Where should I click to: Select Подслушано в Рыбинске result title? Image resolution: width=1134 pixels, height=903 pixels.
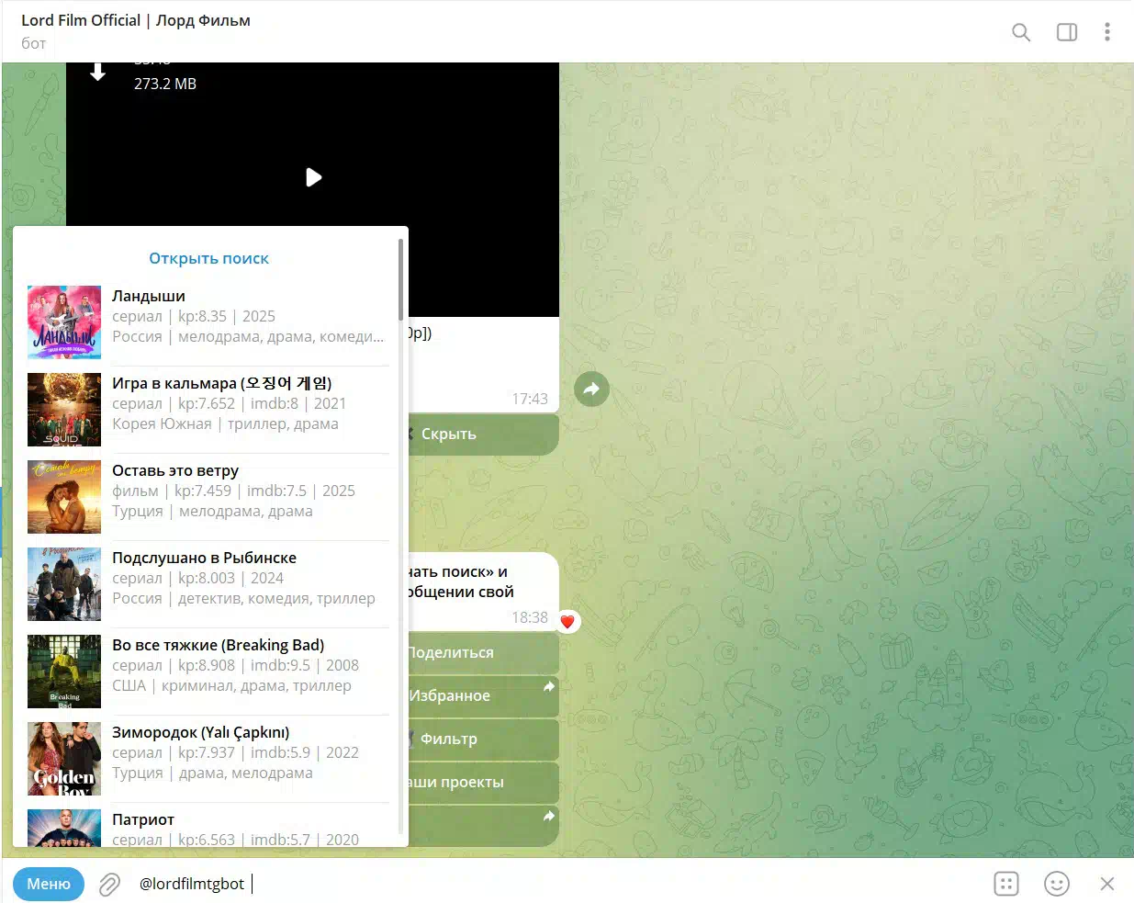click(204, 558)
